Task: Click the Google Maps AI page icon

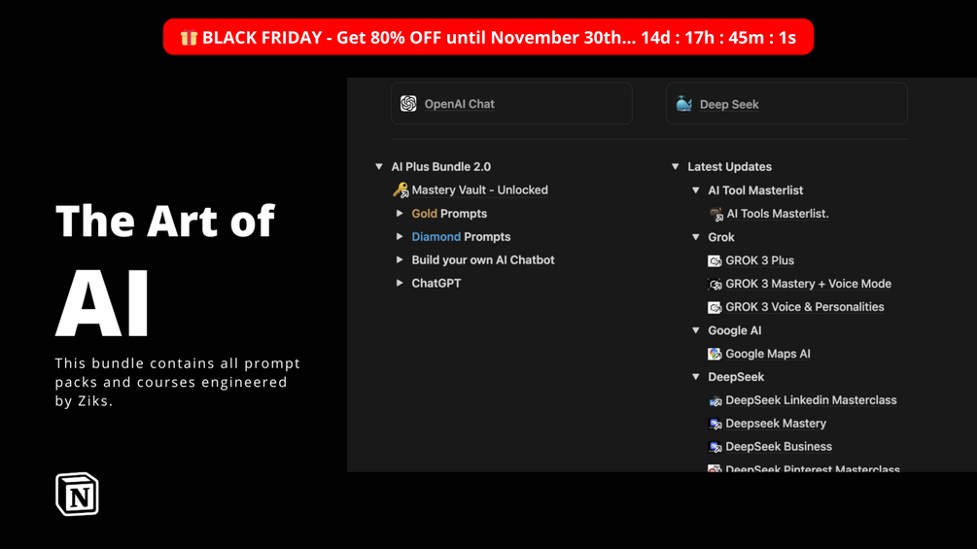Action: tap(715, 354)
